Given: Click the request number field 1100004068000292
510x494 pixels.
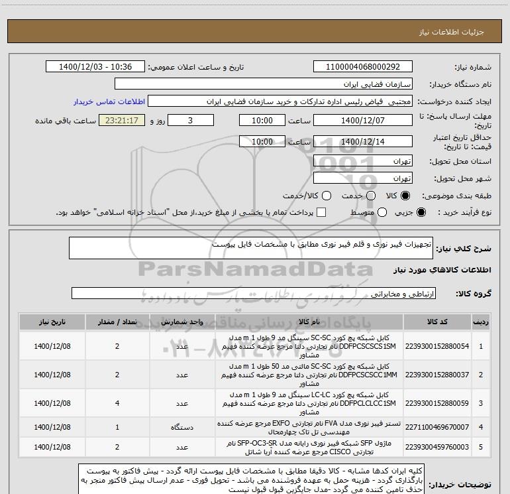Looking at the screenshot, I should click(363, 67).
